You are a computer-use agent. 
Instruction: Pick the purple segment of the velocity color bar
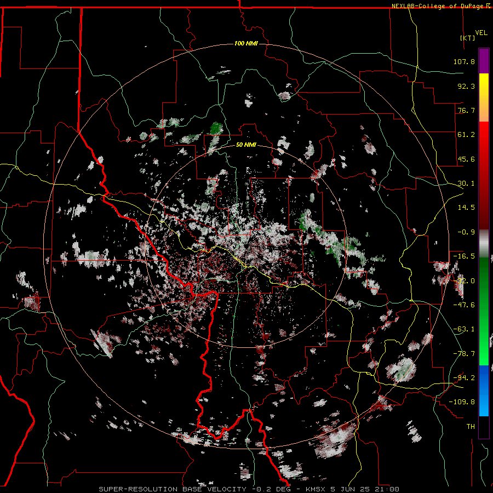tap(484, 61)
